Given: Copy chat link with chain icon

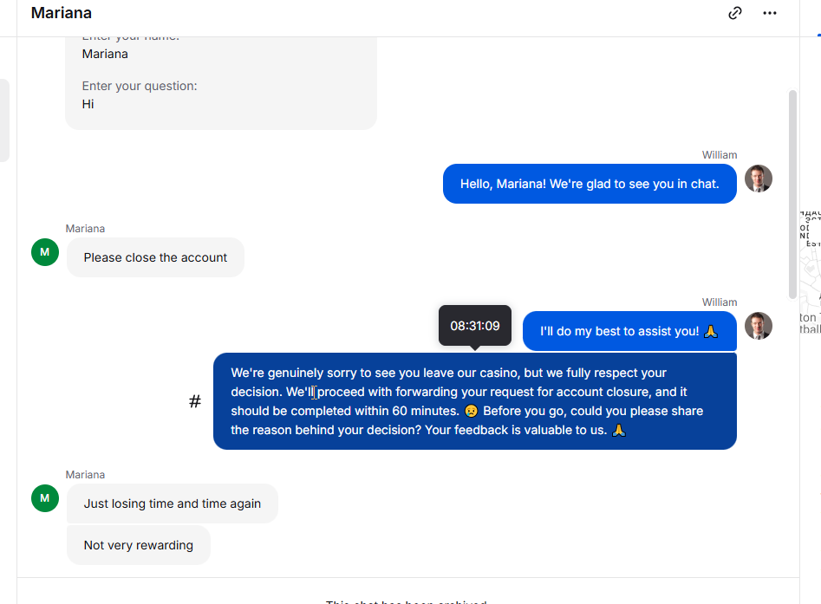Looking at the screenshot, I should [735, 13].
